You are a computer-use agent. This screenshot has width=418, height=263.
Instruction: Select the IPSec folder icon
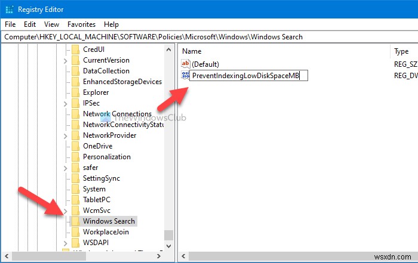point(75,103)
